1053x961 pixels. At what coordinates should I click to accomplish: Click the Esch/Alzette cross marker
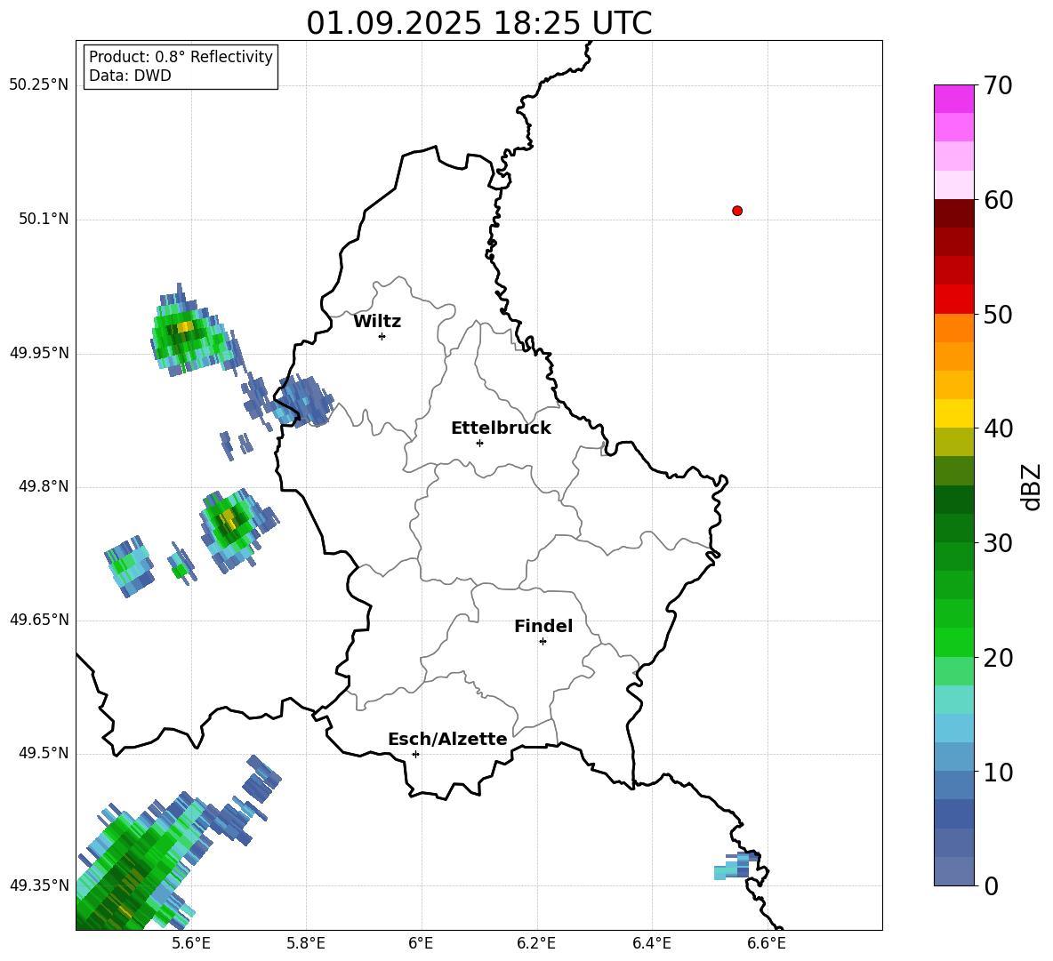point(415,754)
